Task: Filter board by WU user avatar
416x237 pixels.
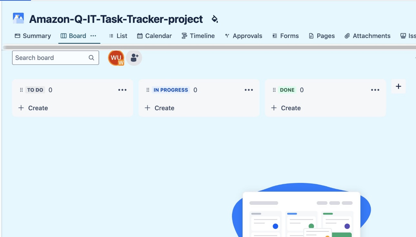Action: click(x=116, y=58)
